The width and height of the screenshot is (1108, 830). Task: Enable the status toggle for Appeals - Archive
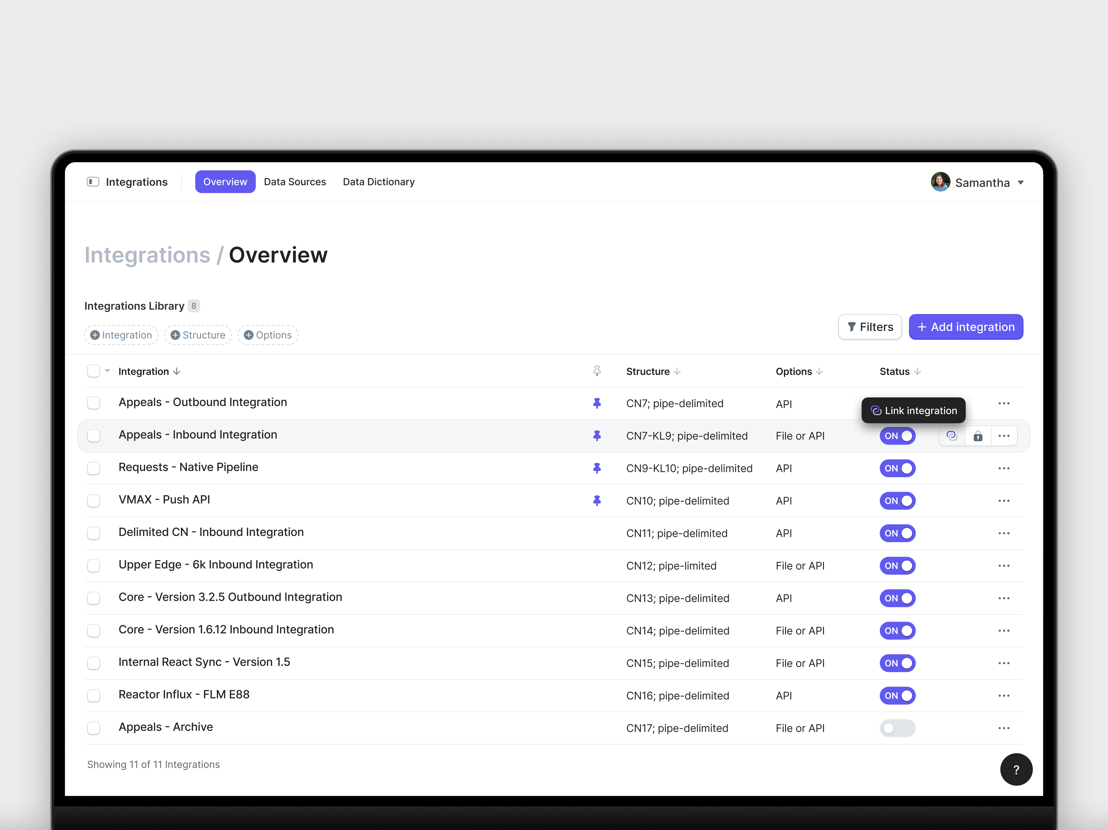897,728
